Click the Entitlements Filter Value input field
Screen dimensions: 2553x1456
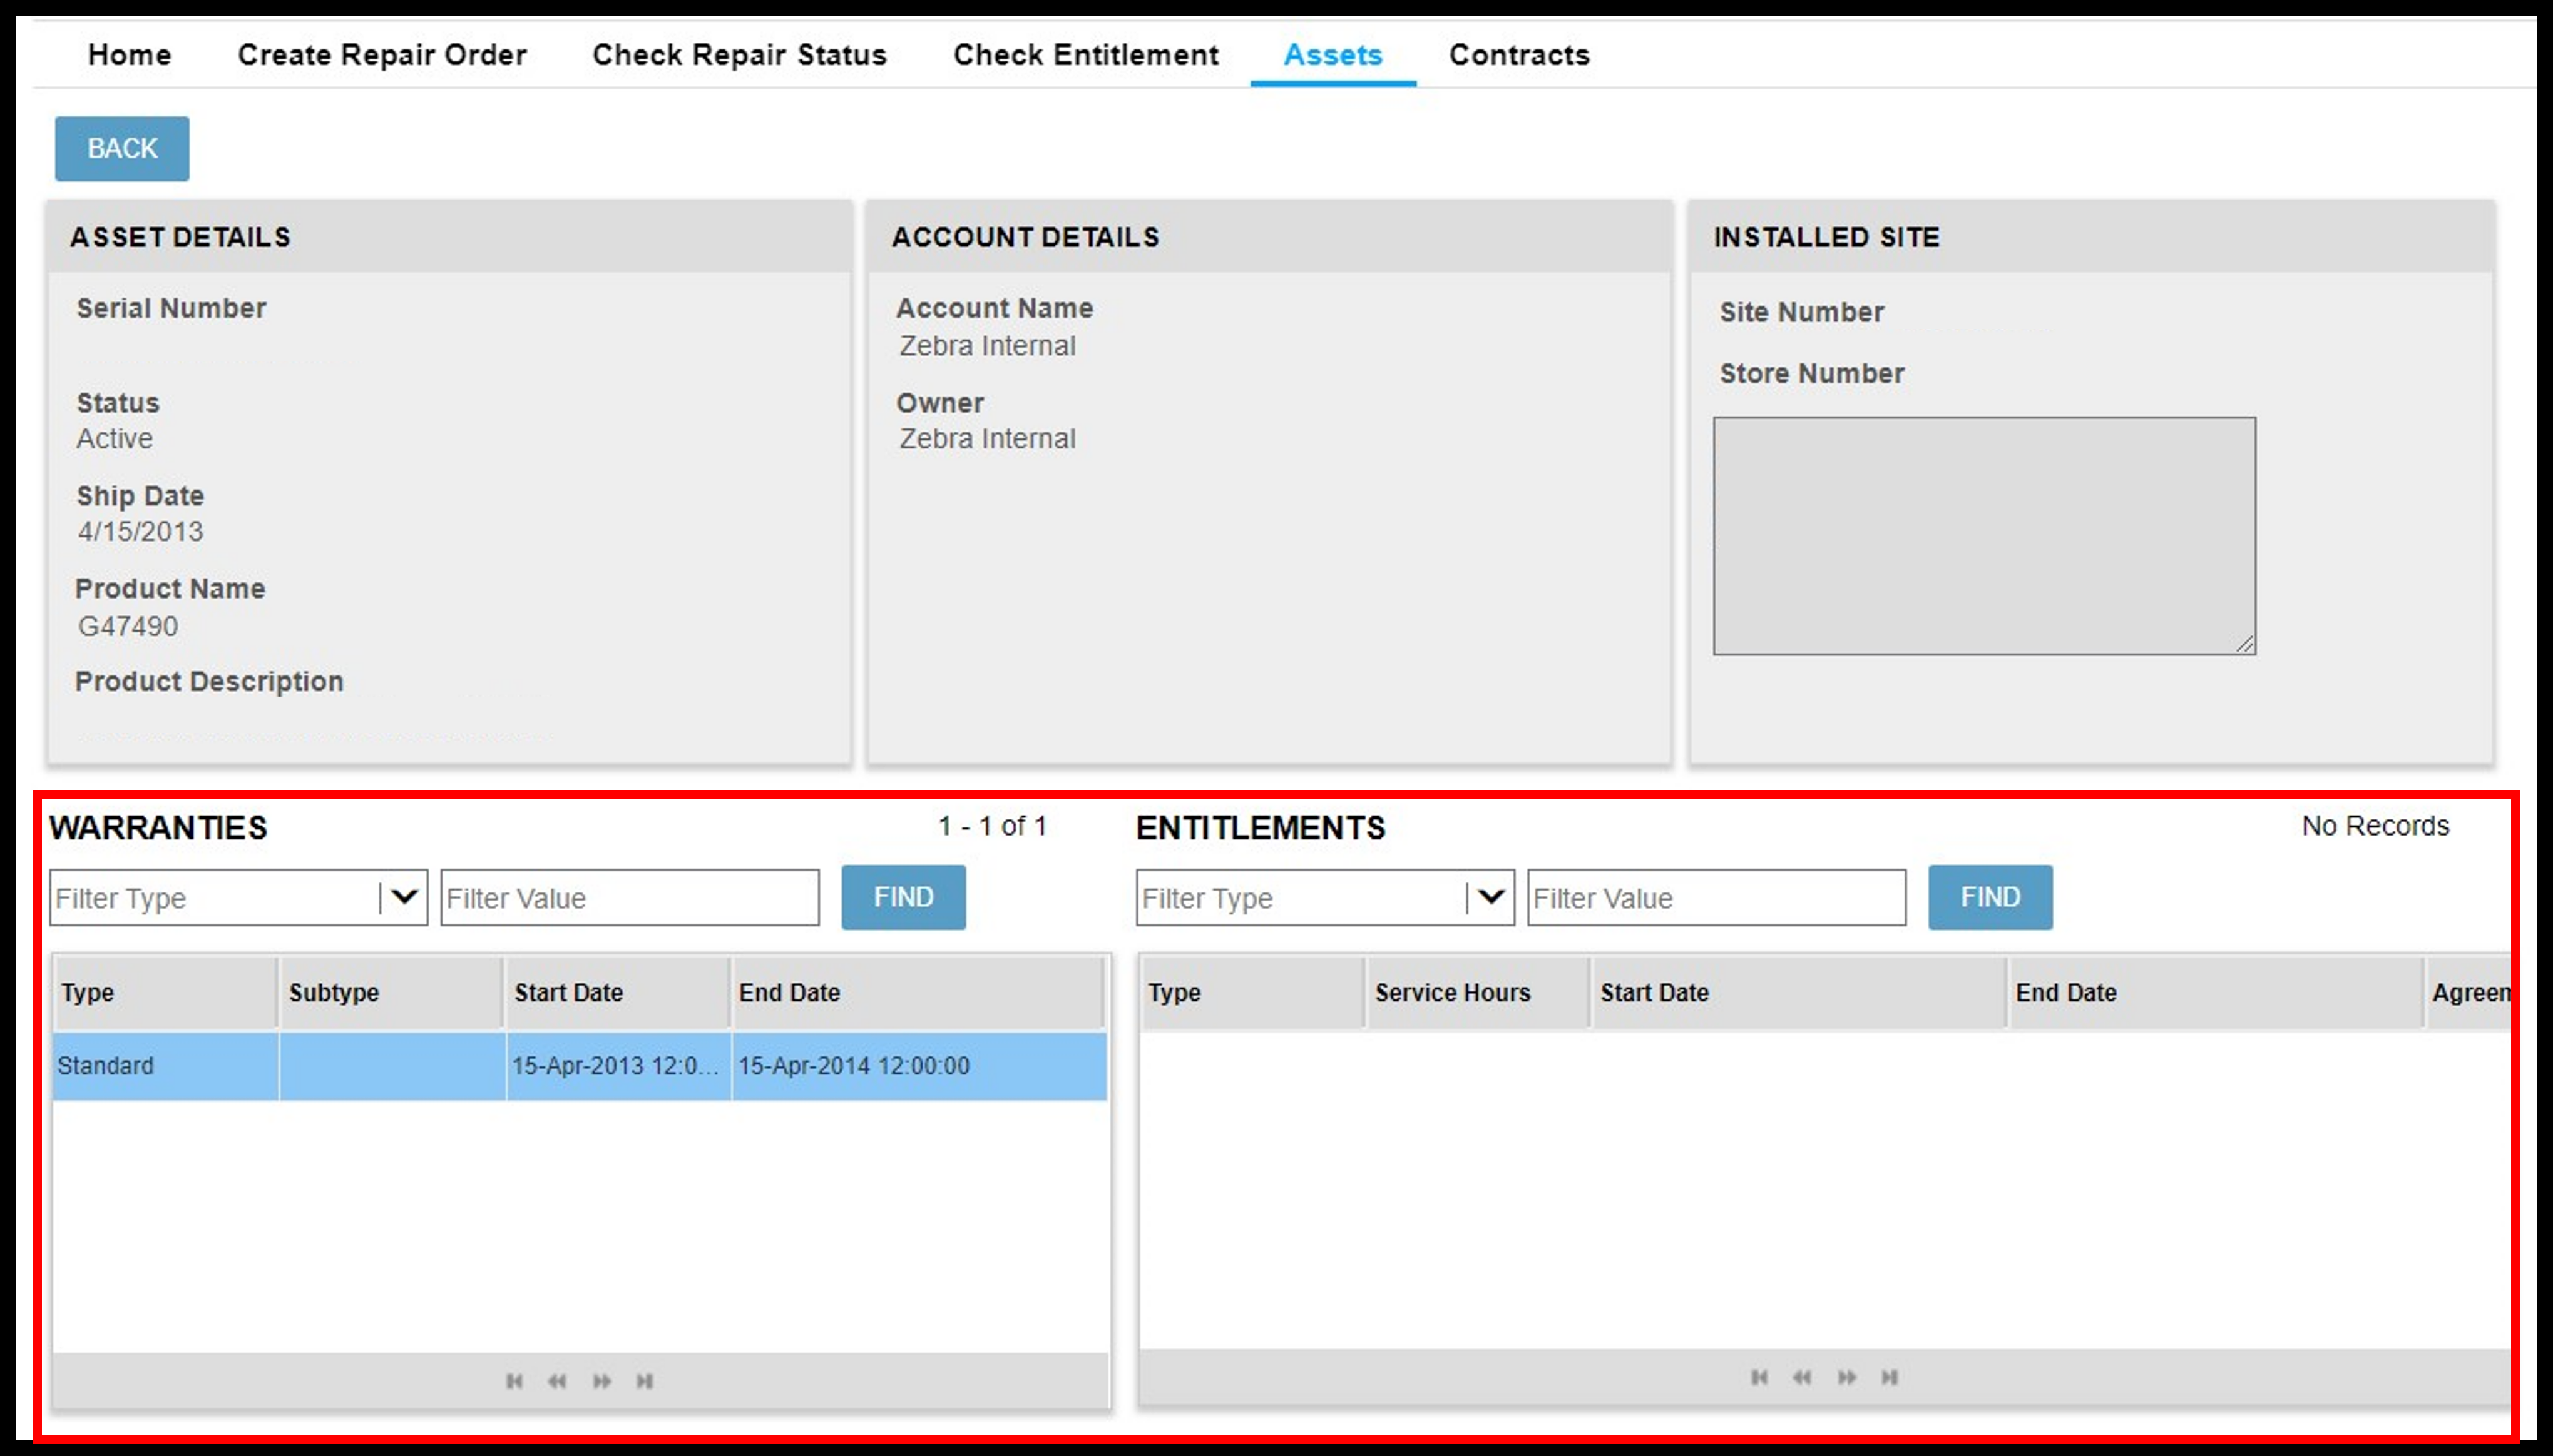click(x=1718, y=896)
